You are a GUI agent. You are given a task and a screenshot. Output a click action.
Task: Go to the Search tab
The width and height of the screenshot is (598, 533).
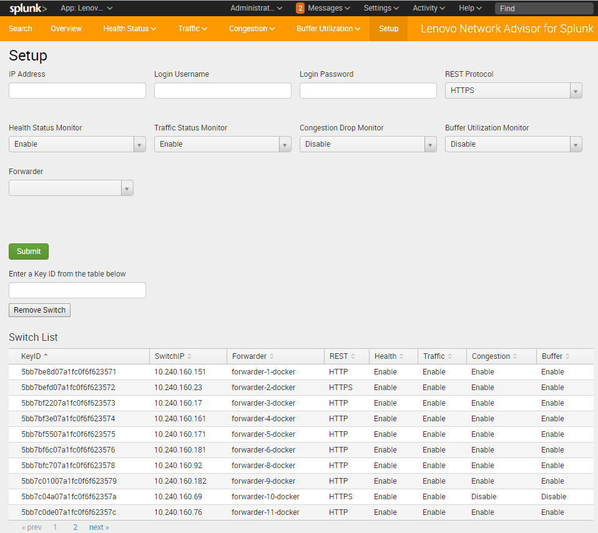[x=21, y=29]
